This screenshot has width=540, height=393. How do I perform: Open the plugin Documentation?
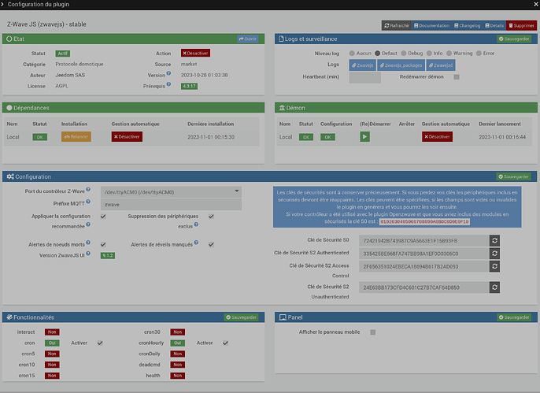[431, 25]
